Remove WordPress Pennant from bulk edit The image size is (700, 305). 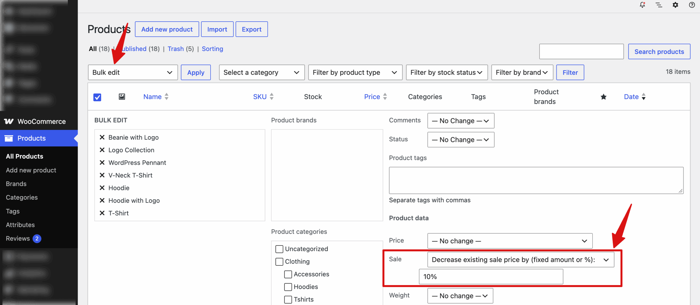tap(102, 162)
